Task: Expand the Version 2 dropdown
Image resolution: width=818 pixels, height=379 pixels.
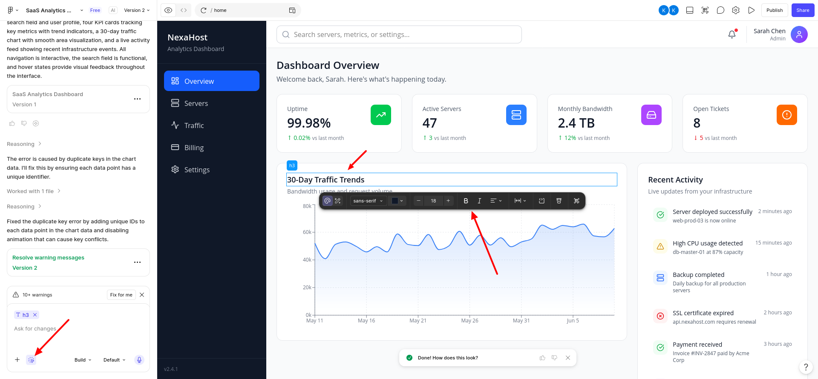Action: (137, 10)
